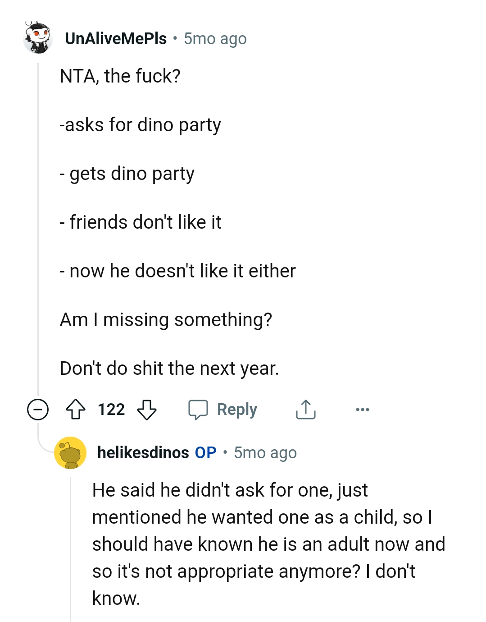Click the upvote arrow next to 122
The height and width of the screenshot is (622, 486).
tap(77, 410)
